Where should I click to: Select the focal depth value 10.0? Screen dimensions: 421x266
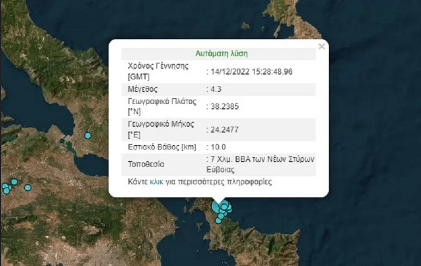pos(217,147)
